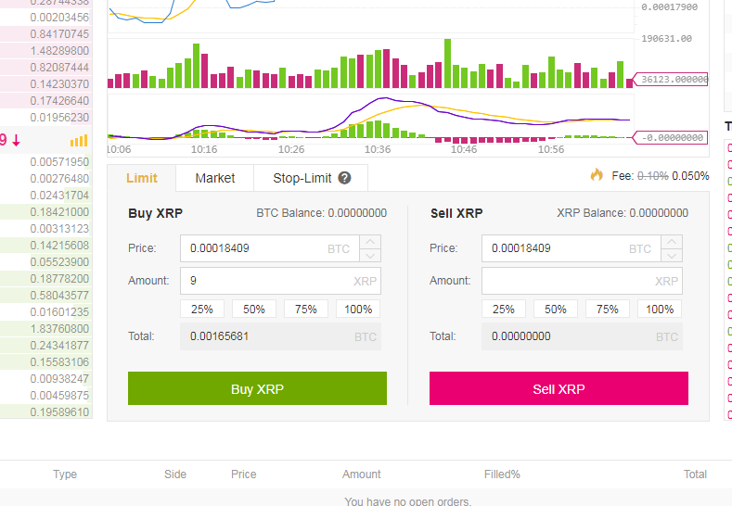The width and height of the screenshot is (732, 506).
Task: Click the Buy XRP Price input field
Action: [270, 248]
